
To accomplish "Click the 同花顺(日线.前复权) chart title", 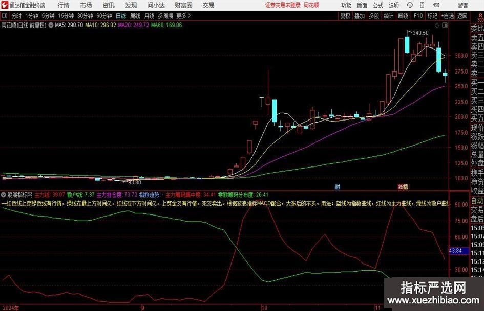I will [x=24, y=25].
